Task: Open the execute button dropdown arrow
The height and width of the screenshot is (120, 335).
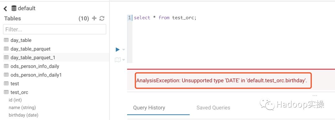Action: tap(123, 50)
